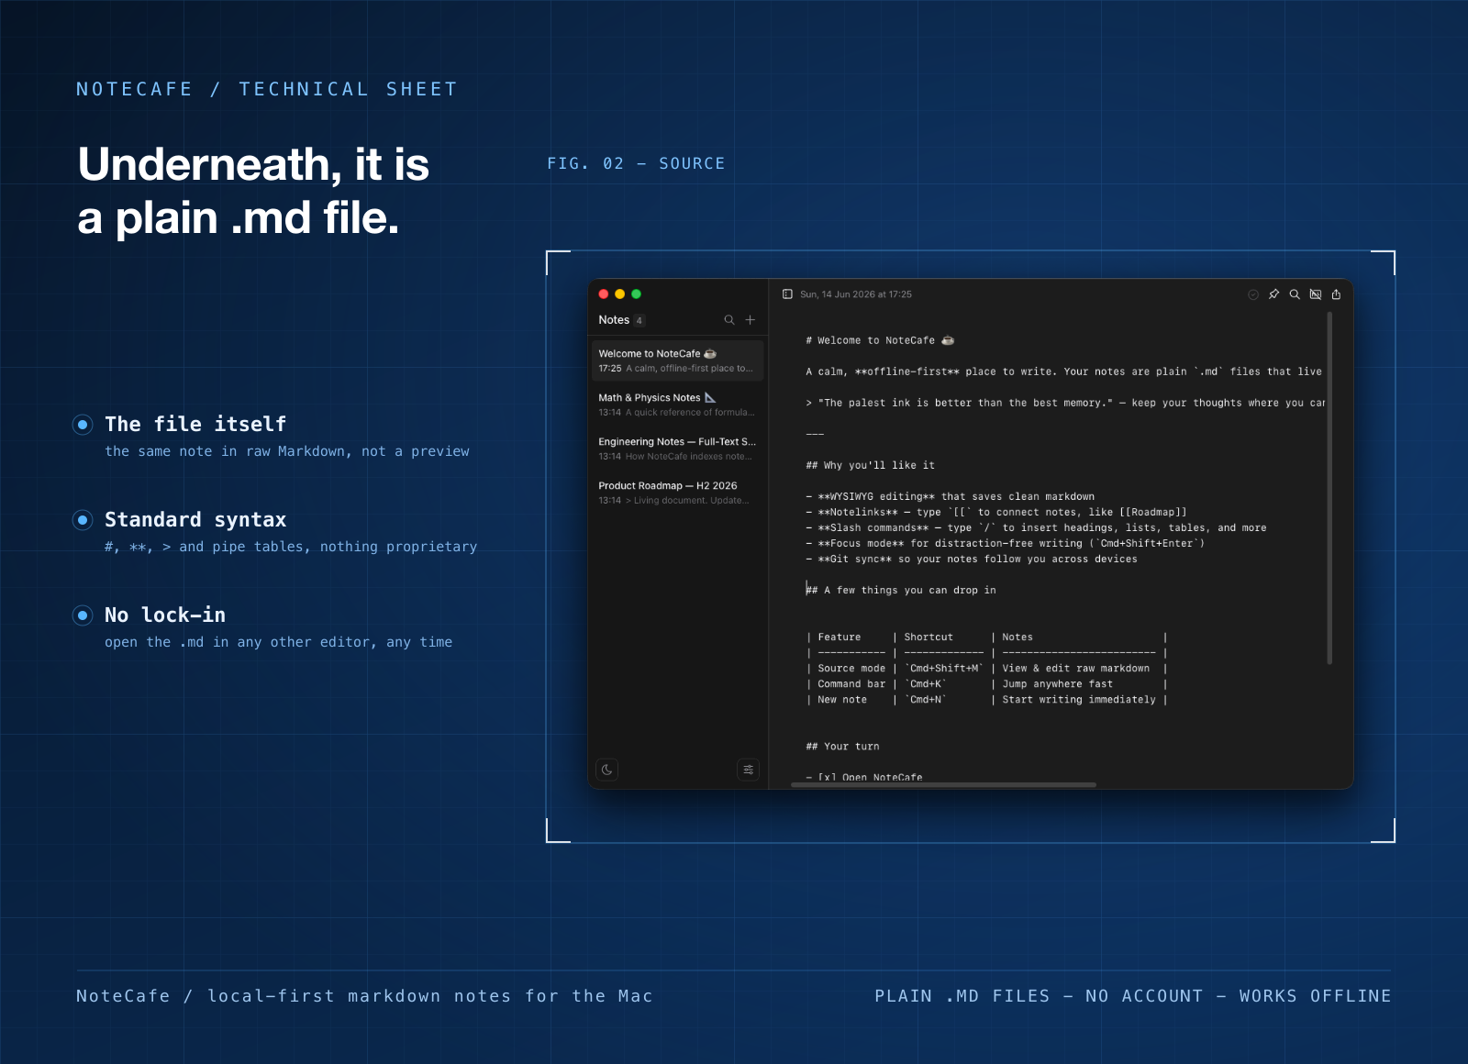The width and height of the screenshot is (1468, 1064).
Task: Click the horizontal scrollbar below the editor
Action: click(x=944, y=784)
